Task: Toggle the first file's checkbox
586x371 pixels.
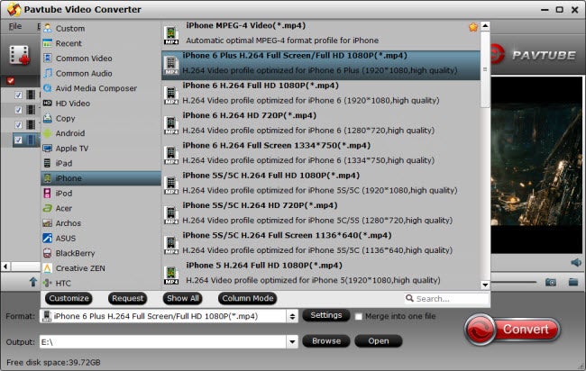Action: point(18,95)
